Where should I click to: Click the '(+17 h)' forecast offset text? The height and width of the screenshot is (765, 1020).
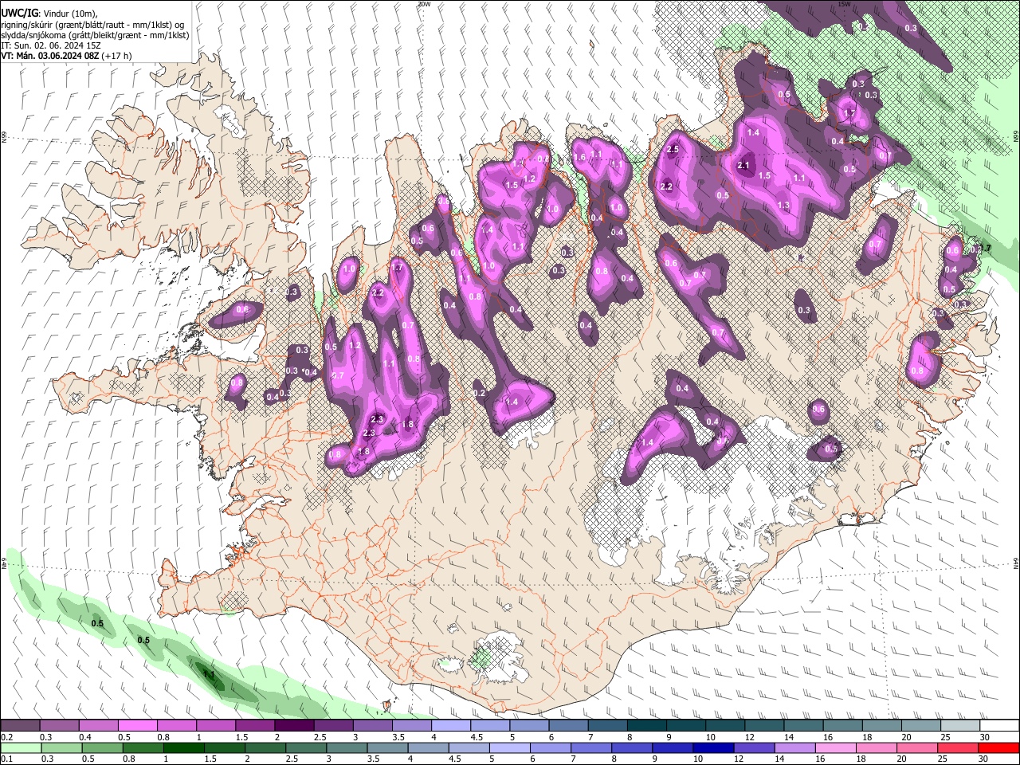[x=117, y=56]
